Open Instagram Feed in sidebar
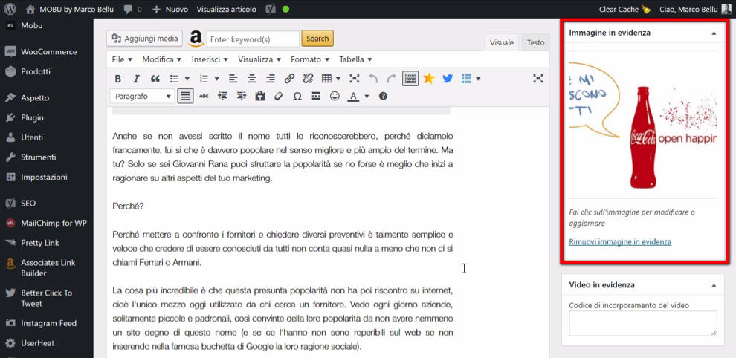Image resolution: width=736 pixels, height=358 pixels. [47, 323]
